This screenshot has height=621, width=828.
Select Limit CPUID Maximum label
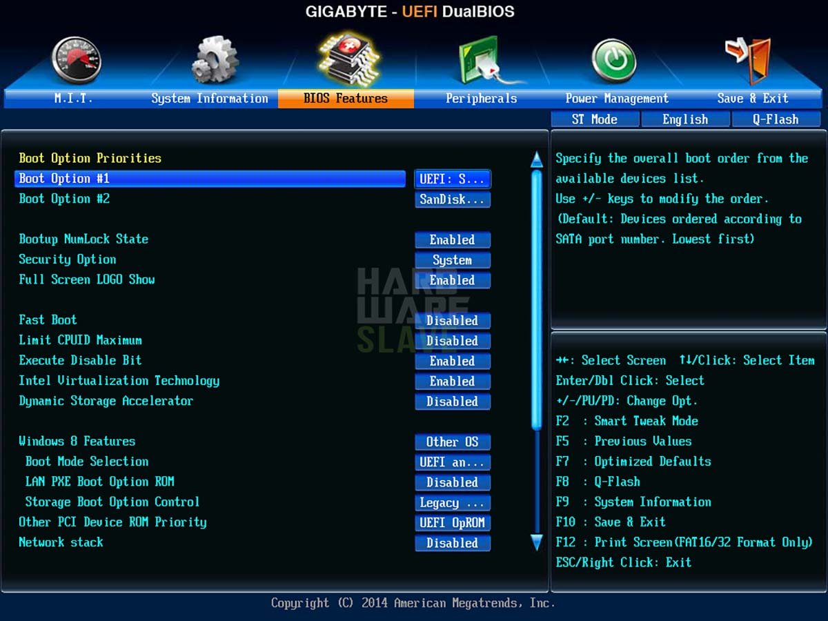coord(80,340)
